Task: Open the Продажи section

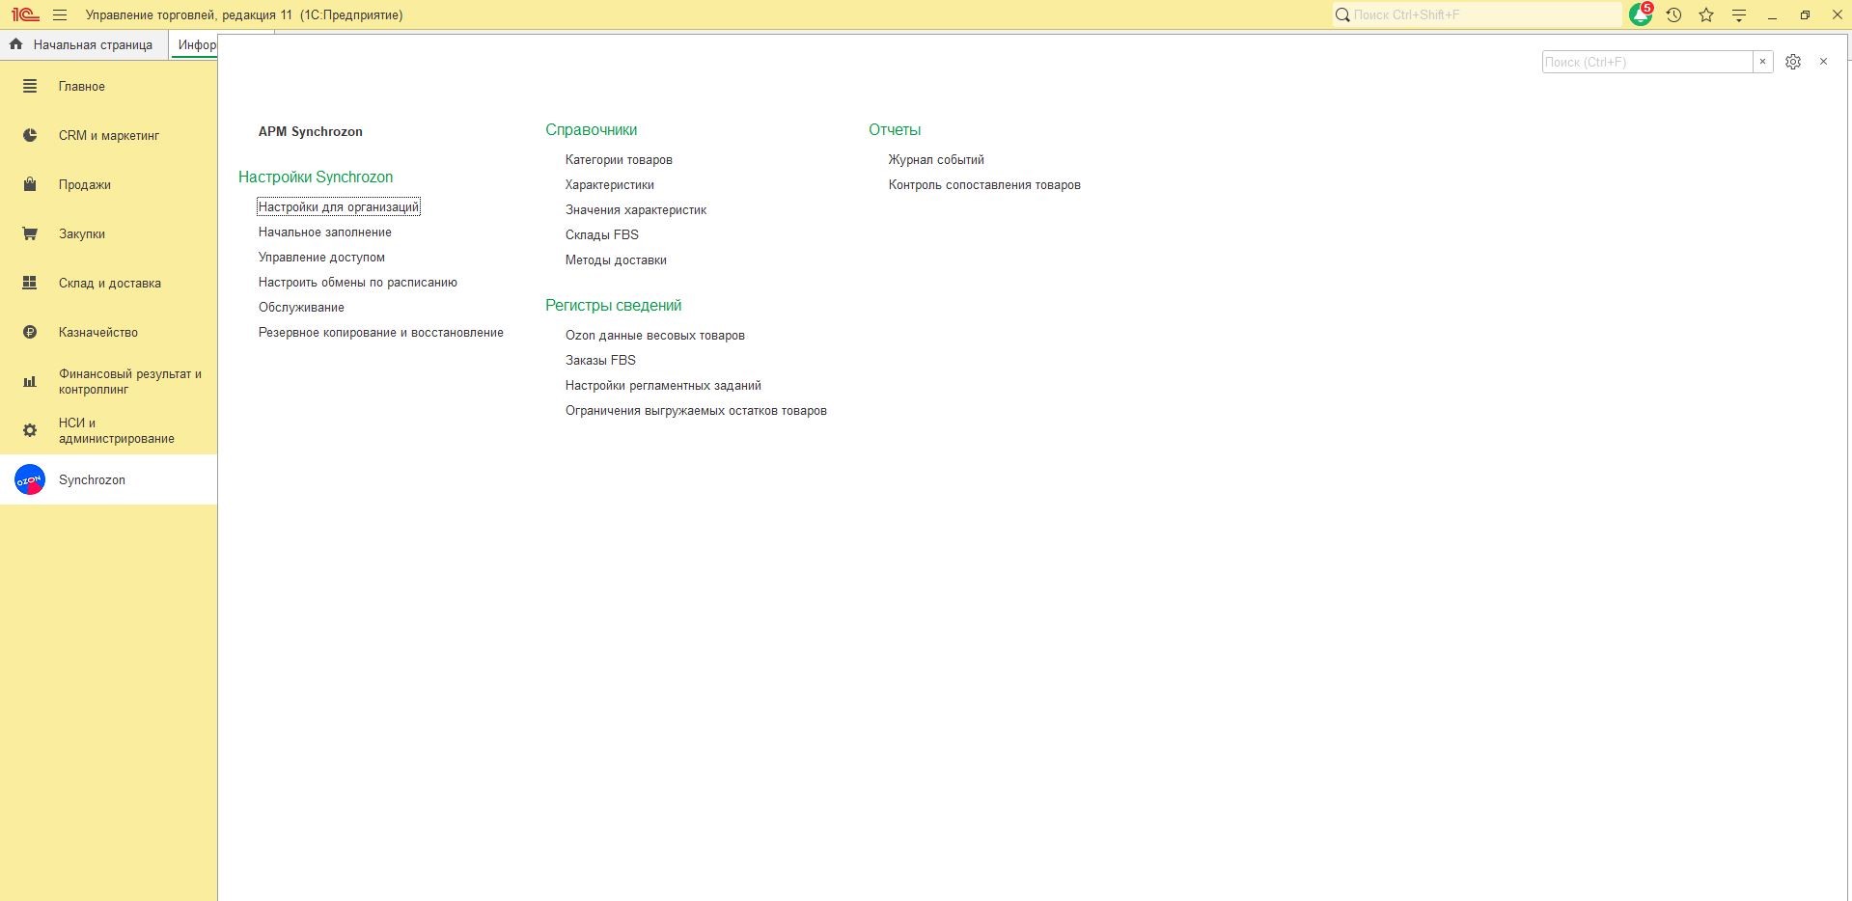Action: 108,184
